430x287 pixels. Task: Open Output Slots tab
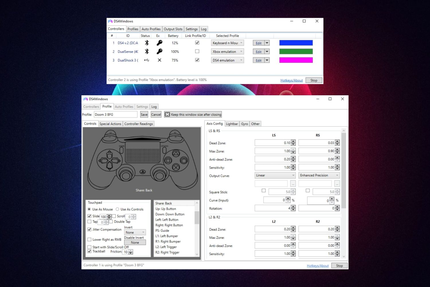(x=173, y=29)
